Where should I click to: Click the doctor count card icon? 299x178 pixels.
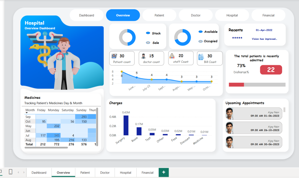144,56
